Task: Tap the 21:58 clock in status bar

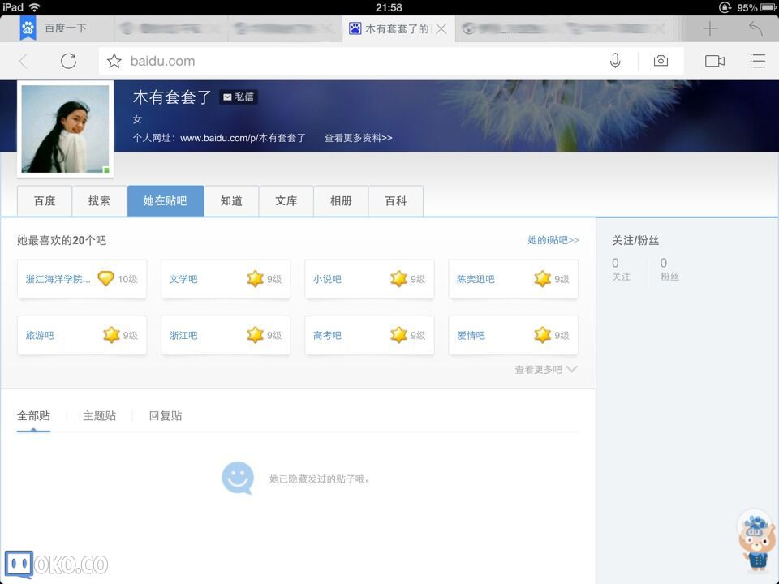Action: 389,7
